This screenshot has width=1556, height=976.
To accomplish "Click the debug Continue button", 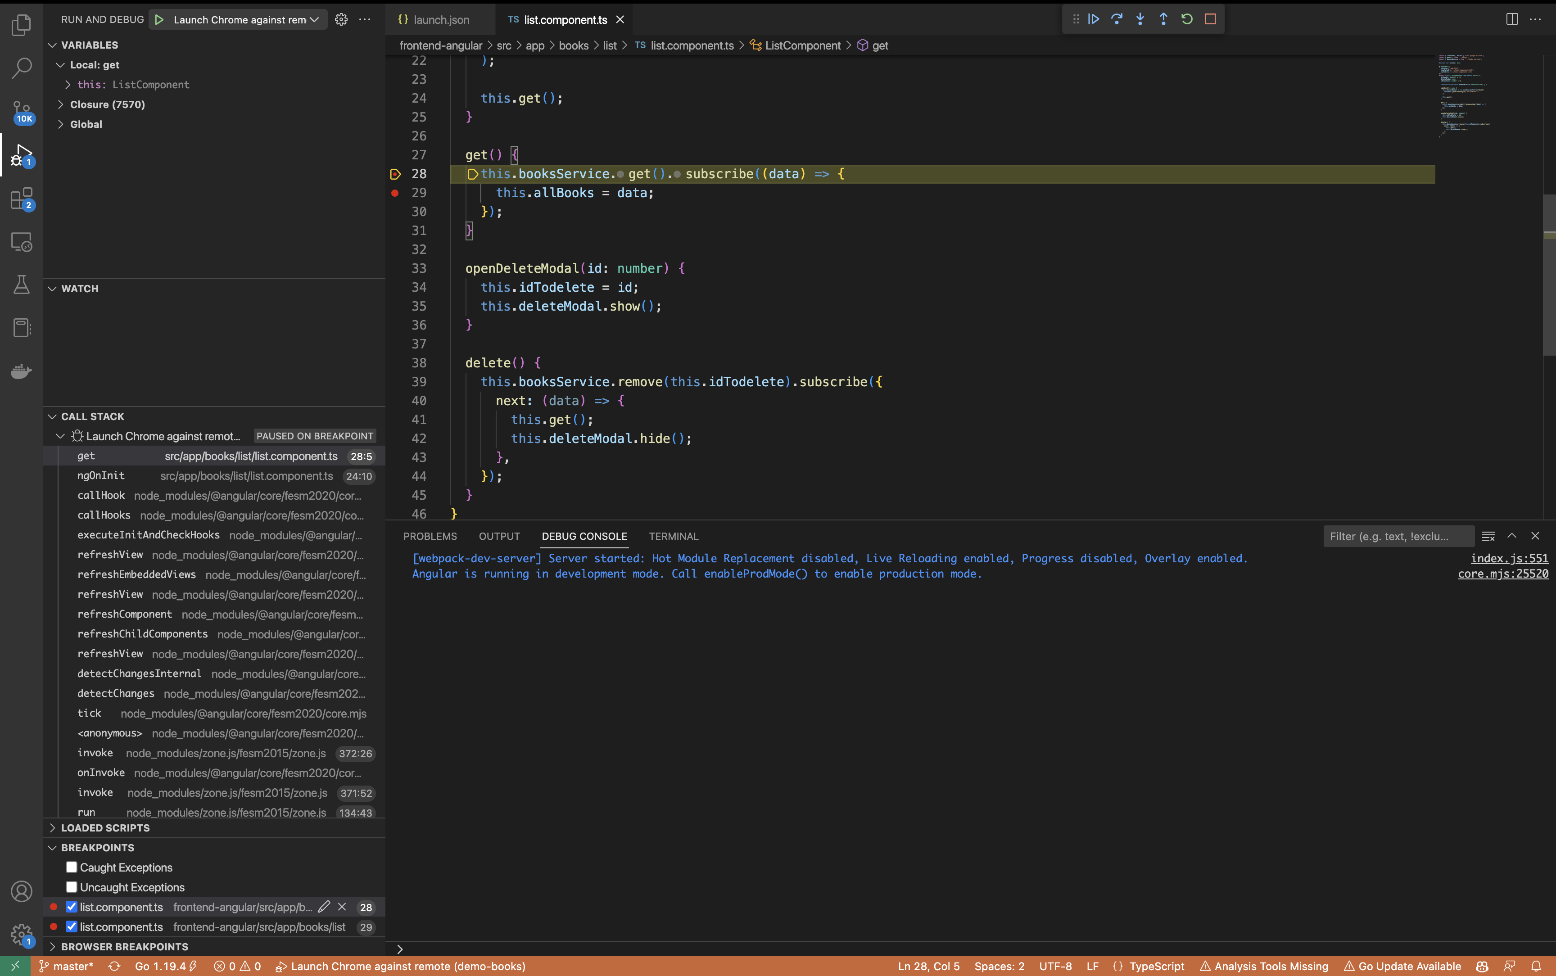I will point(1093,19).
